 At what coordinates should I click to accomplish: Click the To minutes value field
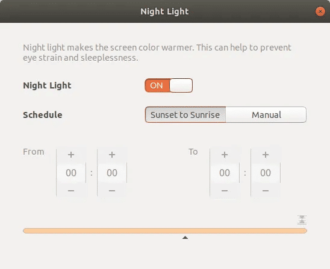(x=266, y=173)
